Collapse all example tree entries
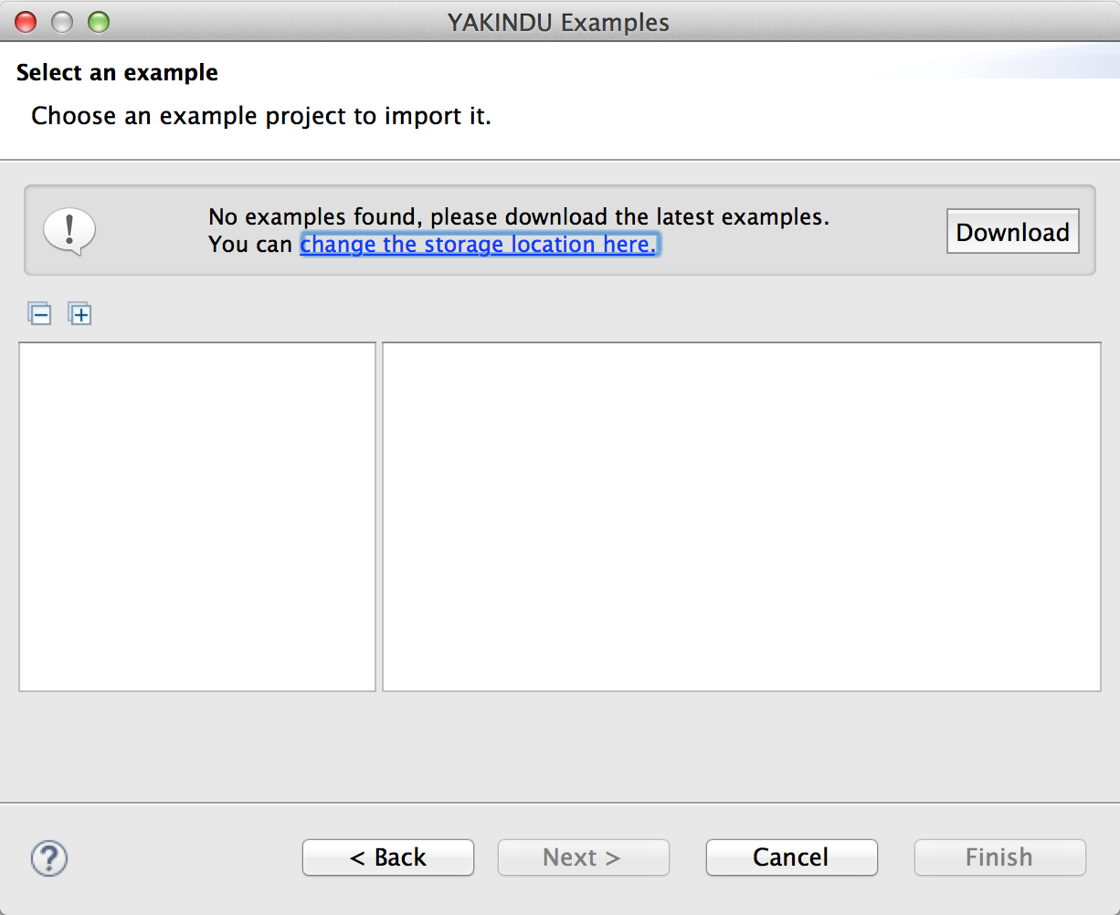 point(39,314)
